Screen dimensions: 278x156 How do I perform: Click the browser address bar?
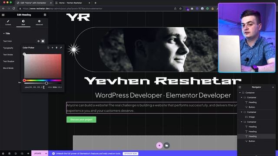pyautogui.click(x=96, y=9)
